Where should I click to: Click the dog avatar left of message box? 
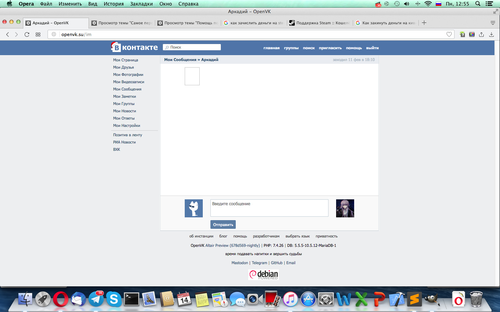click(194, 208)
